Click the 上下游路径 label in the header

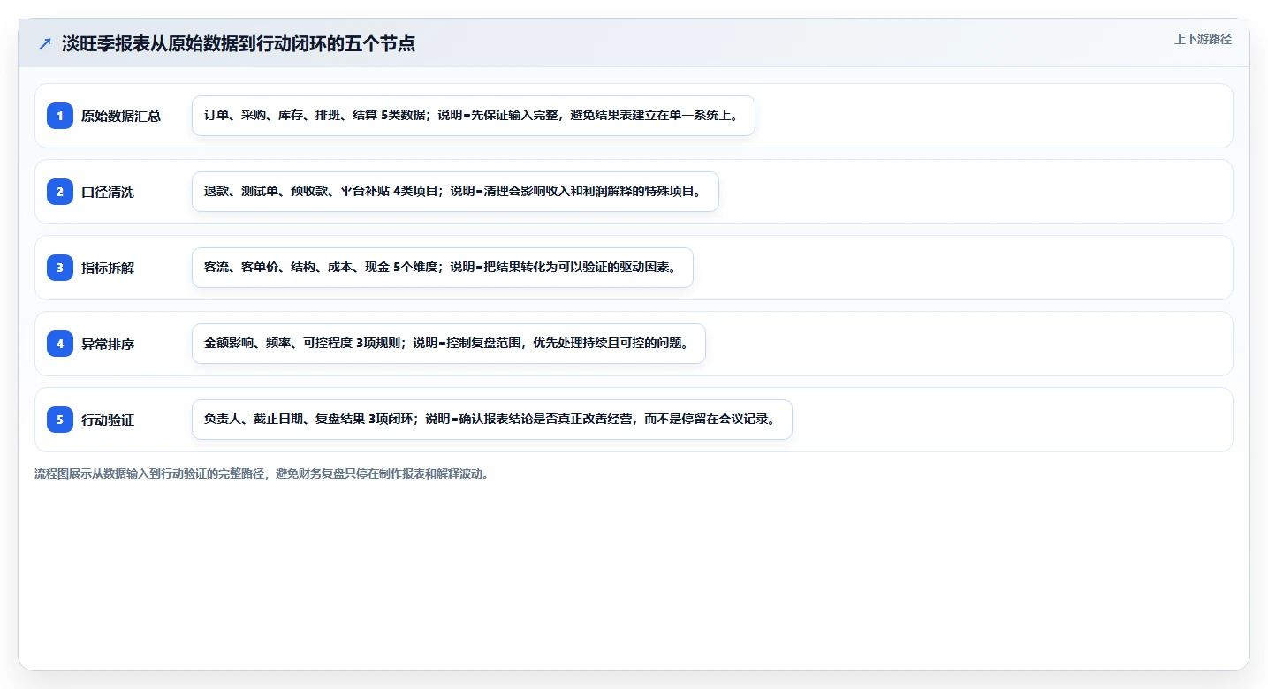click(x=1203, y=39)
